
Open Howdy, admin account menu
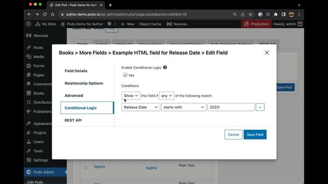pos(288,24)
